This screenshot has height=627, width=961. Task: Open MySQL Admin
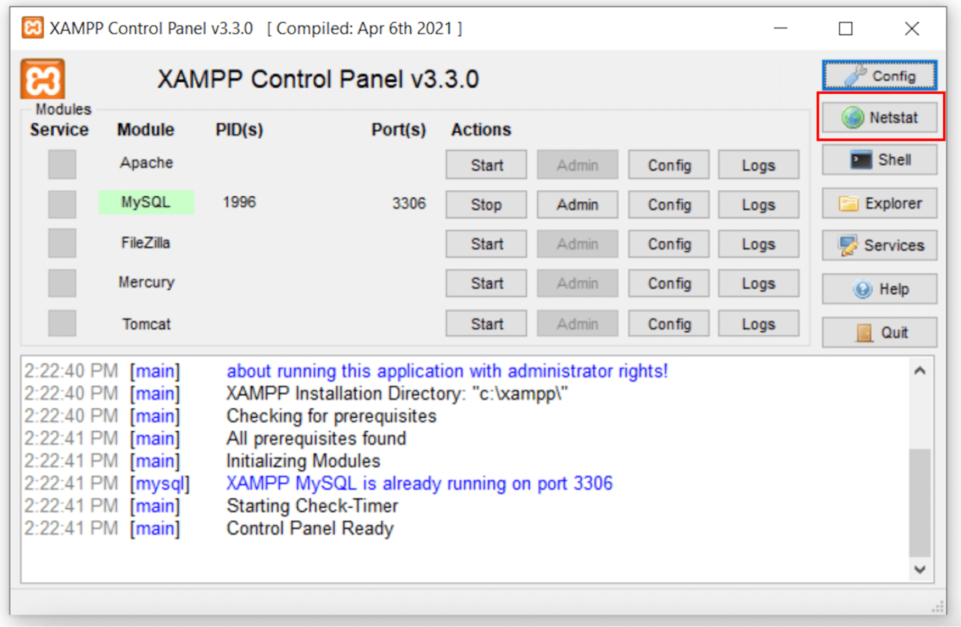click(576, 204)
